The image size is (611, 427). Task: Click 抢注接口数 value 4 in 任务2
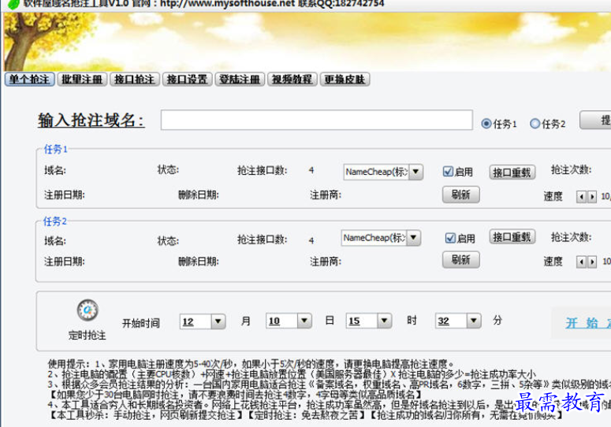pos(311,240)
